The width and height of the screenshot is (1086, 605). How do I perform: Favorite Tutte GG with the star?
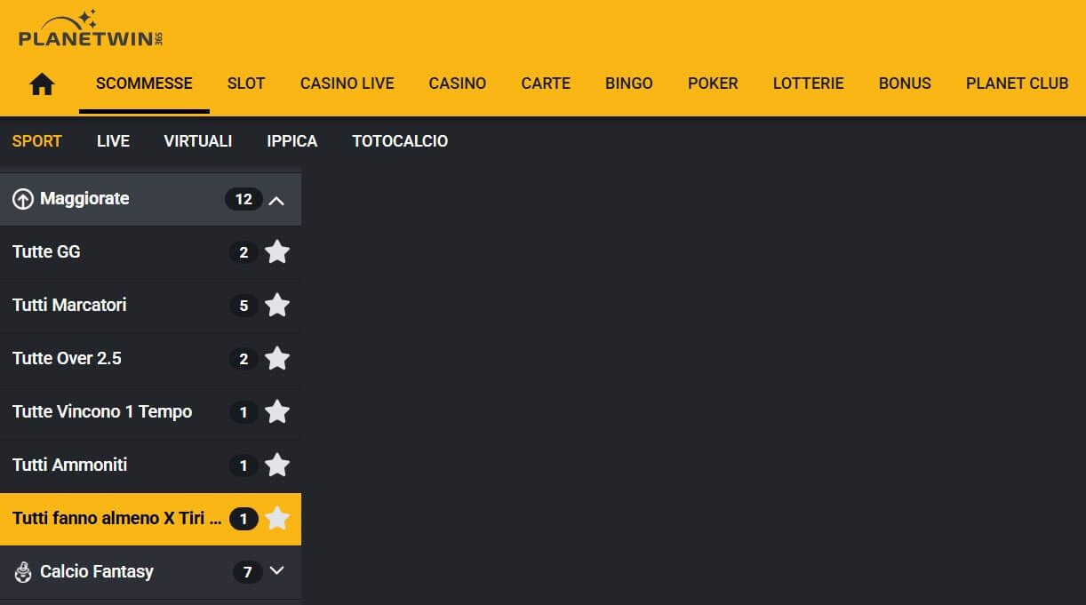pyautogui.click(x=277, y=252)
